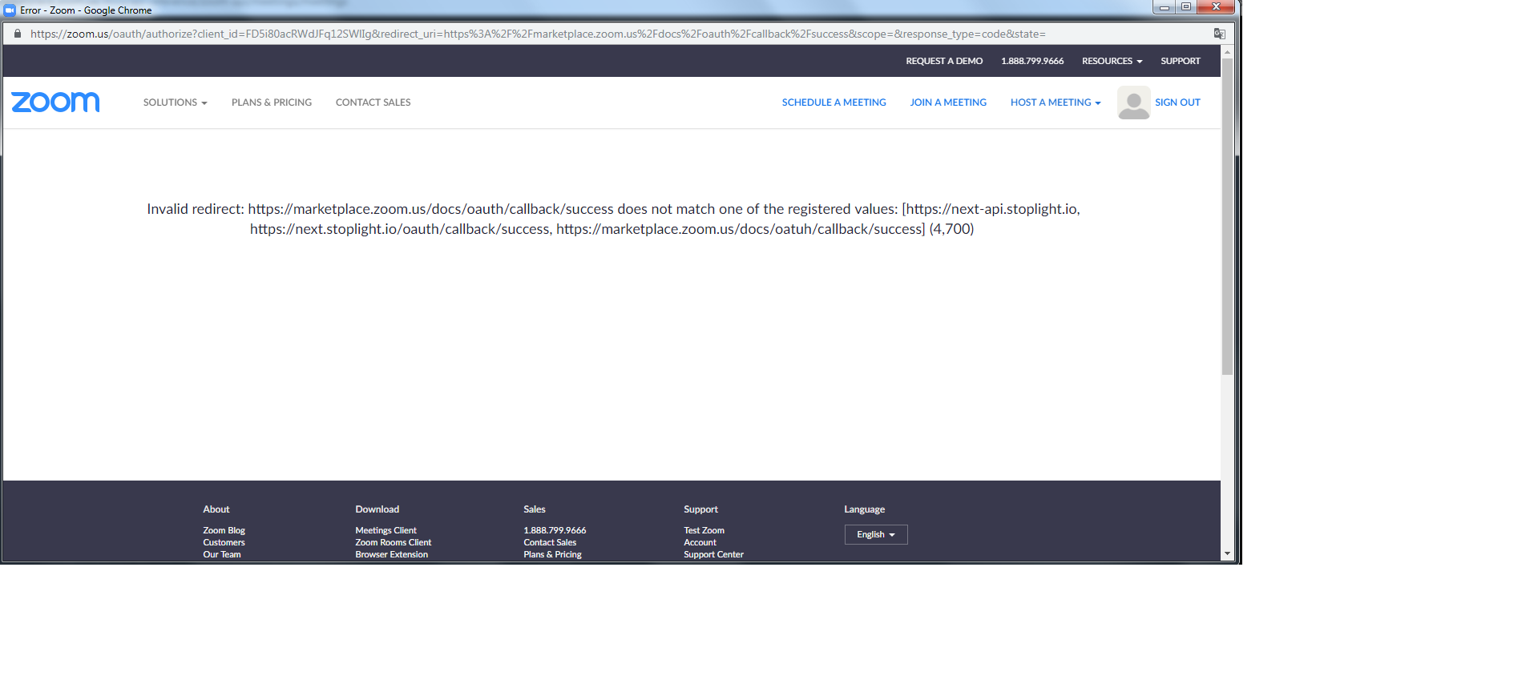Click the padlock site security icon

[x=18, y=34]
